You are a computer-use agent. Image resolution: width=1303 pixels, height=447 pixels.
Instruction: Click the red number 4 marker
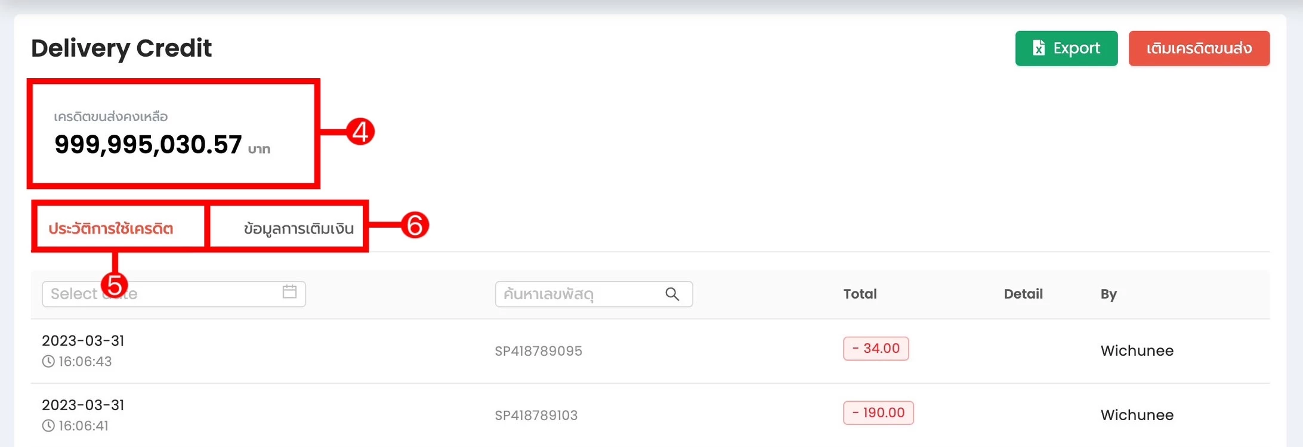[360, 131]
